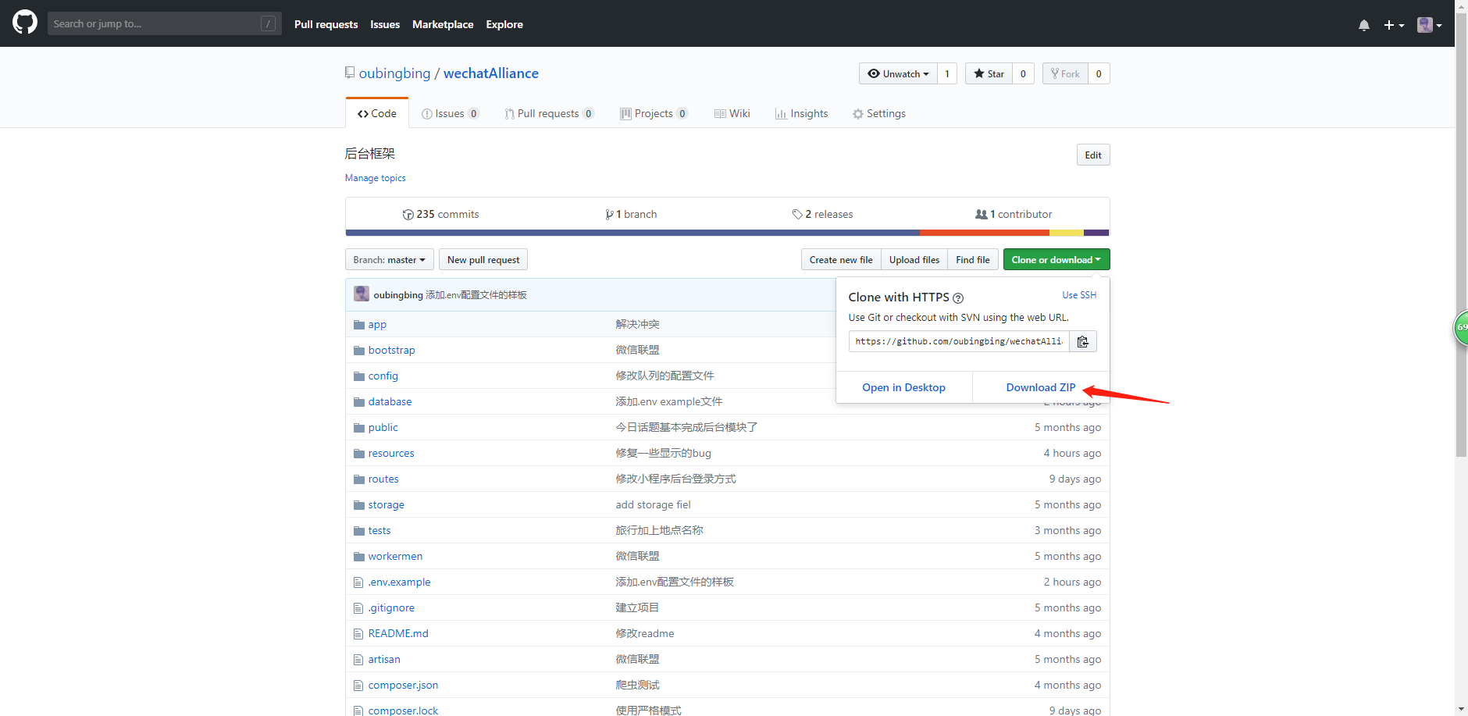Click the Clone with HTTPS help icon

(x=958, y=297)
